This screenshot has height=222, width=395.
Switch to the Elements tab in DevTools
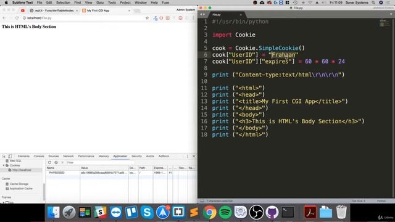click(23, 156)
